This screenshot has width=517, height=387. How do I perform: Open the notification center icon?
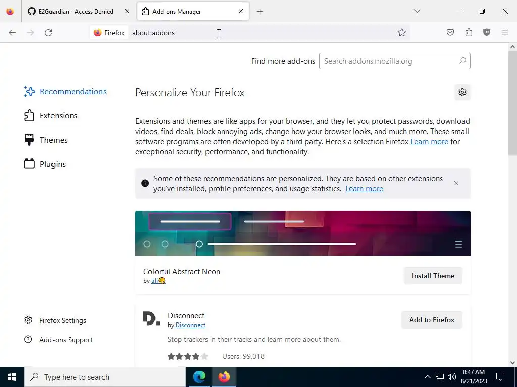point(500,377)
